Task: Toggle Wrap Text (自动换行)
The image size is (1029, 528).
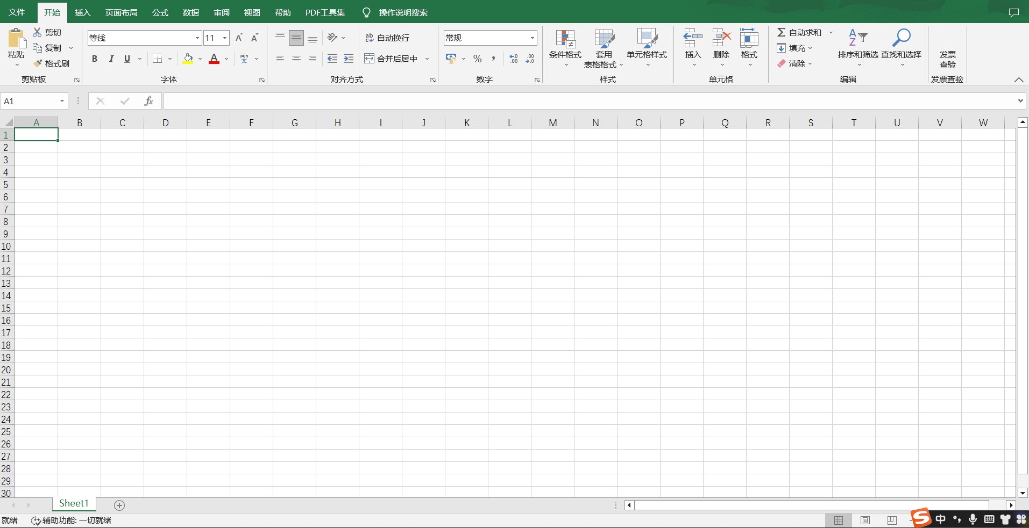Action: [x=387, y=38]
